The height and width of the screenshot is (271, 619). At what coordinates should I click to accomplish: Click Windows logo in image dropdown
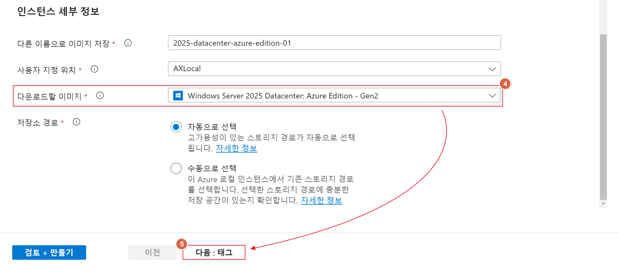click(178, 96)
